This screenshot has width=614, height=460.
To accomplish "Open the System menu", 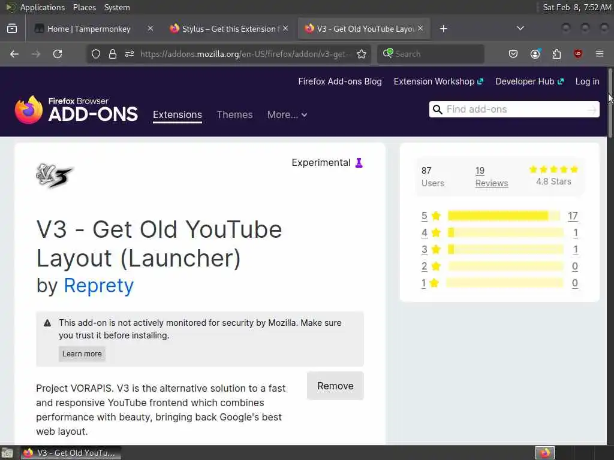I will (x=117, y=7).
